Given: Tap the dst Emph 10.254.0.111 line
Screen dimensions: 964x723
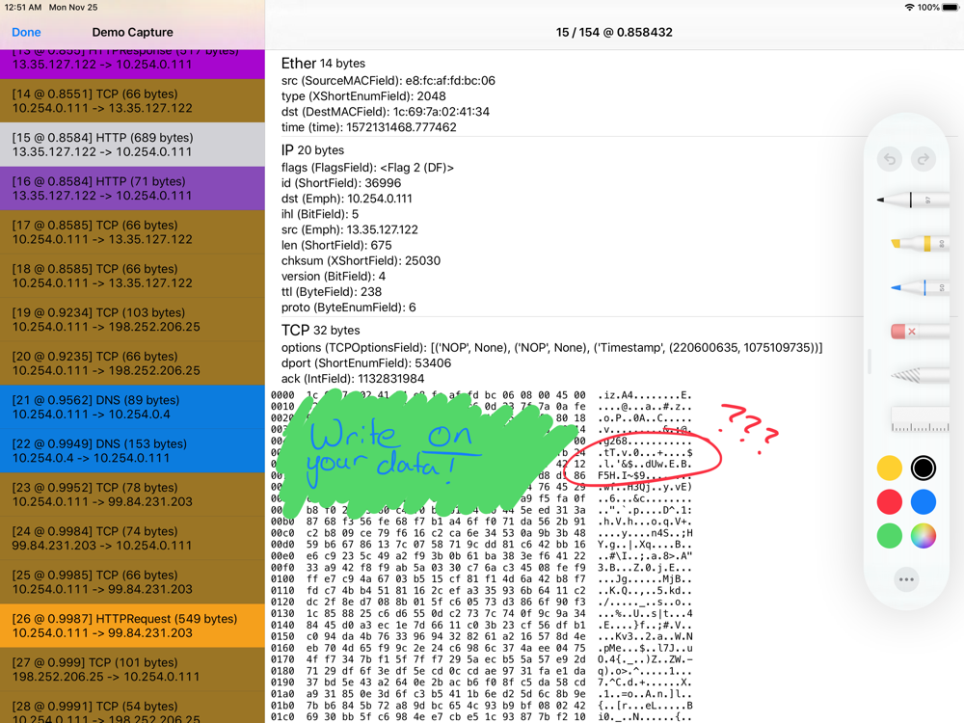Looking at the screenshot, I should coord(346,199).
